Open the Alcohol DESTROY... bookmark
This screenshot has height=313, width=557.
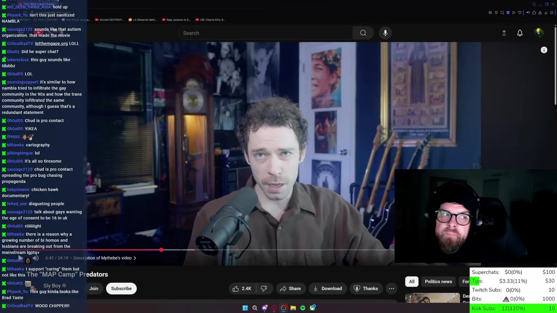(x=109, y=20)
